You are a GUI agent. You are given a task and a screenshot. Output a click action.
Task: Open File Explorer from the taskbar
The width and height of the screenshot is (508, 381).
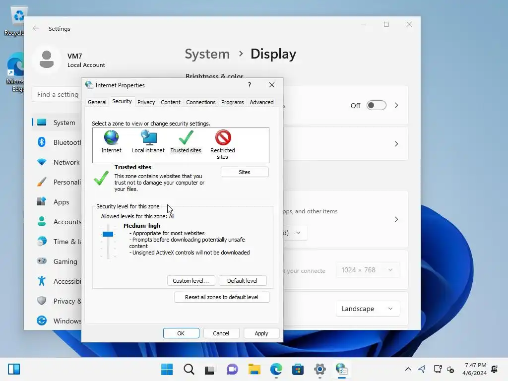coord(254,369)
